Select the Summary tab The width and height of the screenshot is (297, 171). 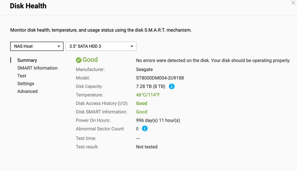point(27,60)
